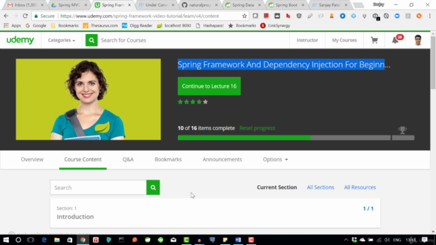Click the course thumbnail image
Viewport: 436px width, 245px height.
pos(88,99)
